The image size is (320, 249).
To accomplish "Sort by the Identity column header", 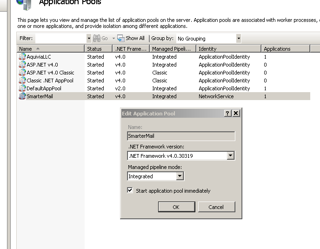I will pyautogui.click(x=228, y=49).
